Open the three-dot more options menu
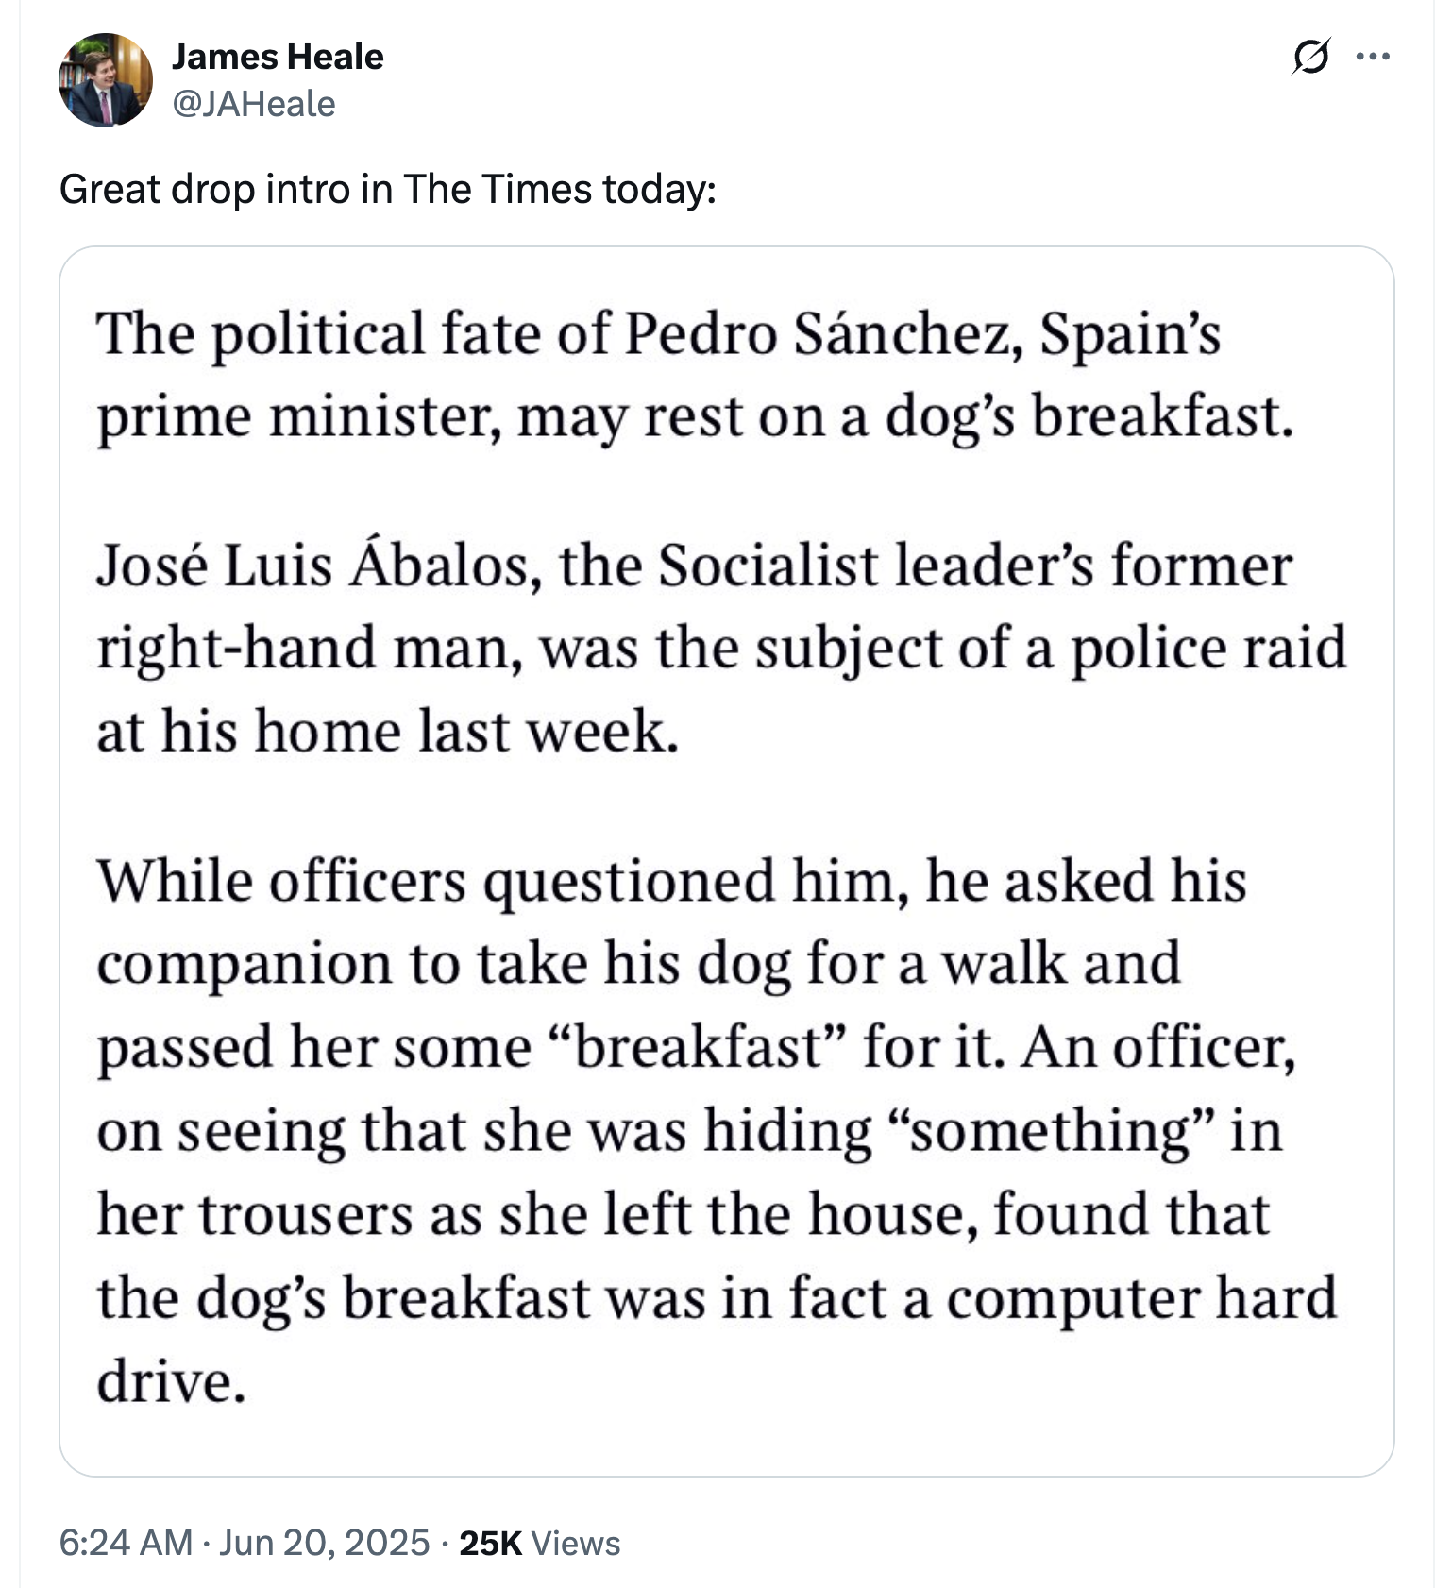The image size is (1452, 1588). (x=1372, y=57)
